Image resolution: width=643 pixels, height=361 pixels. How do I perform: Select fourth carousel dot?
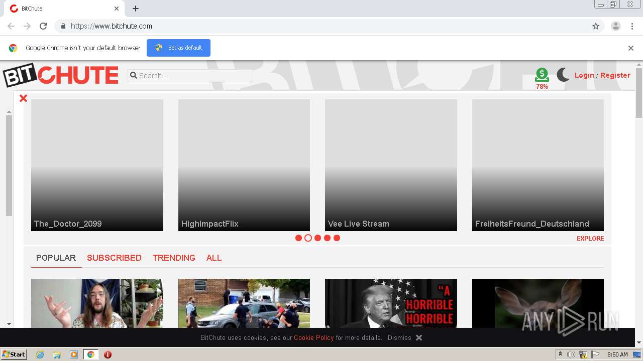point(327,238)
